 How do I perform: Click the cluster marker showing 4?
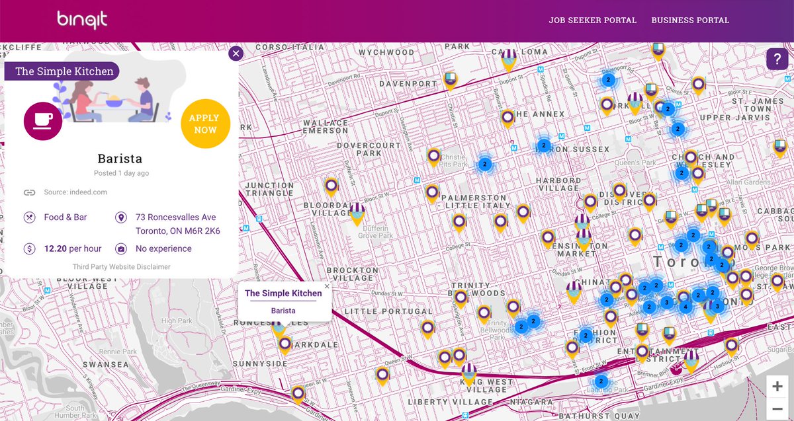(x=685, y=307)
